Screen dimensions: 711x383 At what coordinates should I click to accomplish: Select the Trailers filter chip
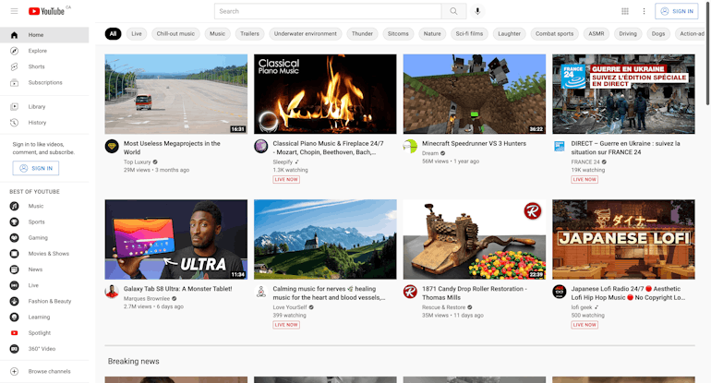[249, 33]
